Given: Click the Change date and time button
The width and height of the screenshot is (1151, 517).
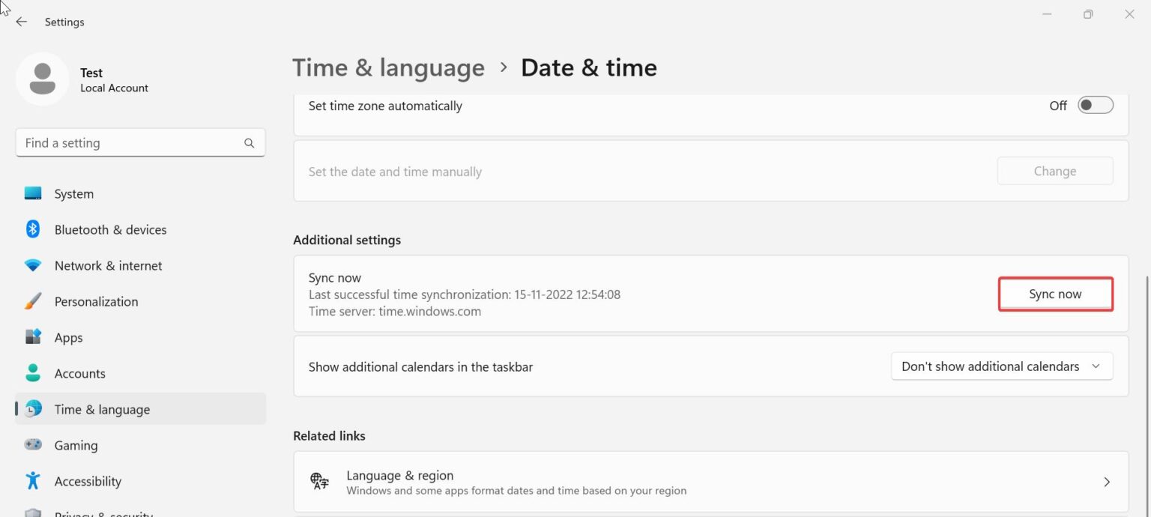Looking at the screenshot, I should tap(1054, 171).
